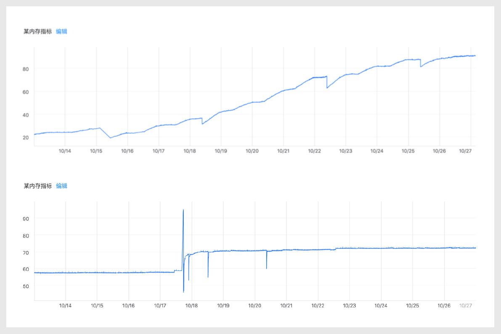The image size is (501, 334).
Task: Click the 20 y-axis label on top chart
Action: [25, 137]
